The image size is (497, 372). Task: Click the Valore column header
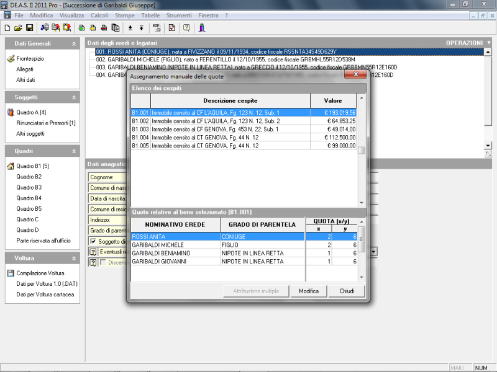[333, 101]
